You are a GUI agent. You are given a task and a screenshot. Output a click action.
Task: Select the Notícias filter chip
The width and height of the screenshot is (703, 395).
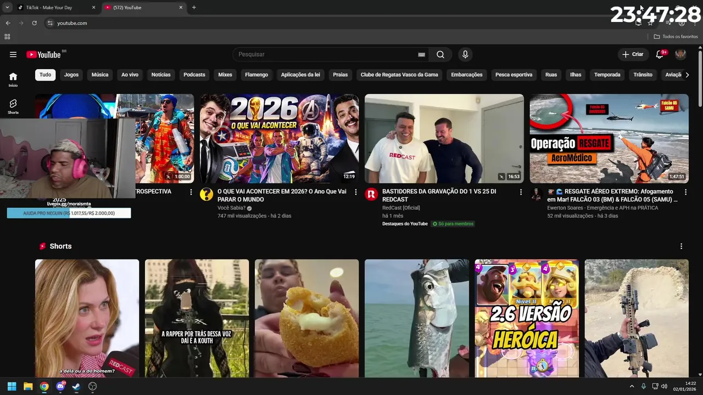coord(161,75)
